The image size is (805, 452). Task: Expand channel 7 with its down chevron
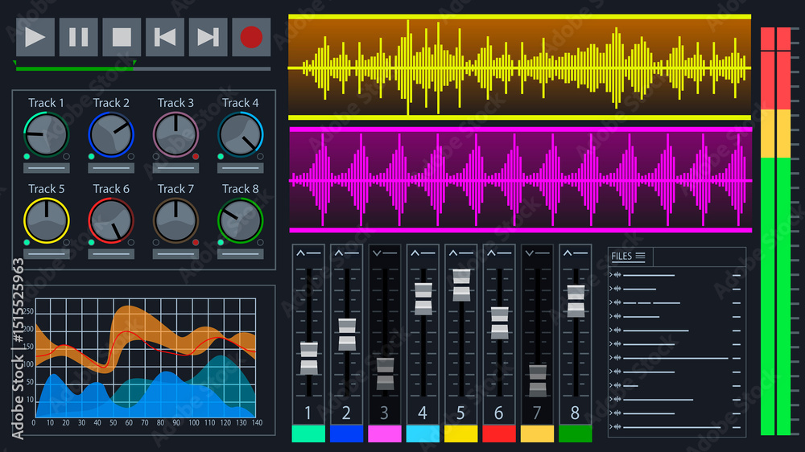coord(530,253)
